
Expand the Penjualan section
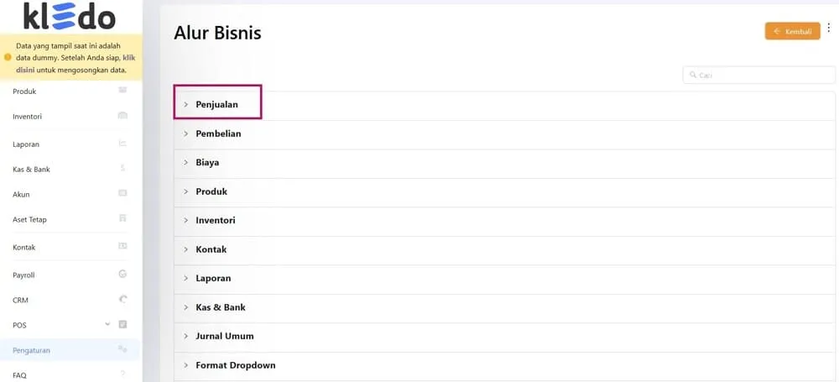[216, 105]
